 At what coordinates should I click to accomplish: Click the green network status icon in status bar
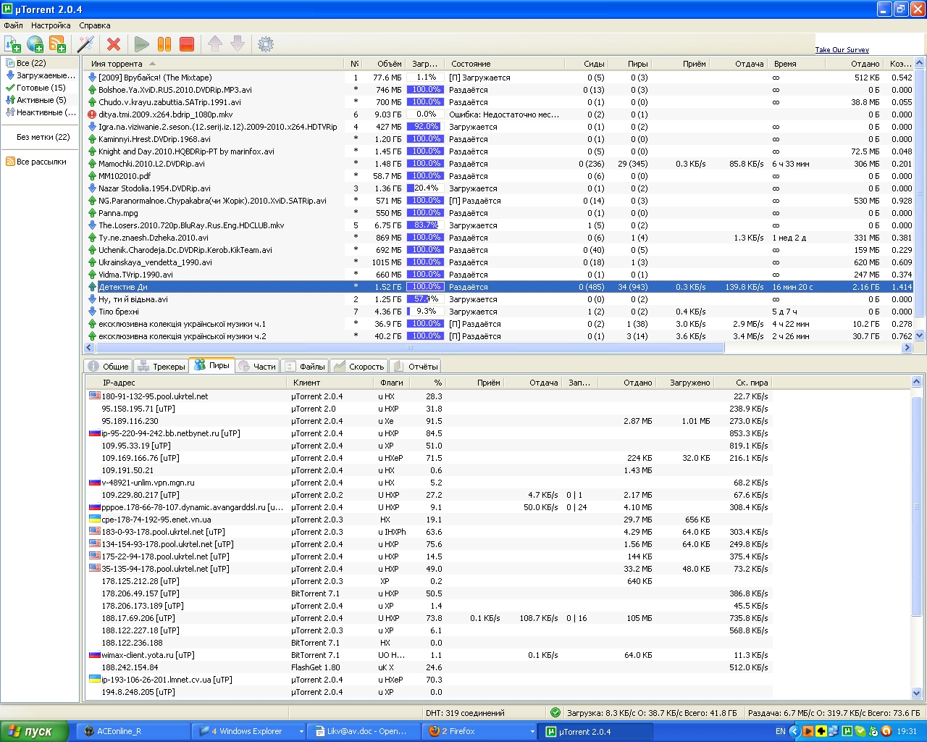(x=555, y=712)
